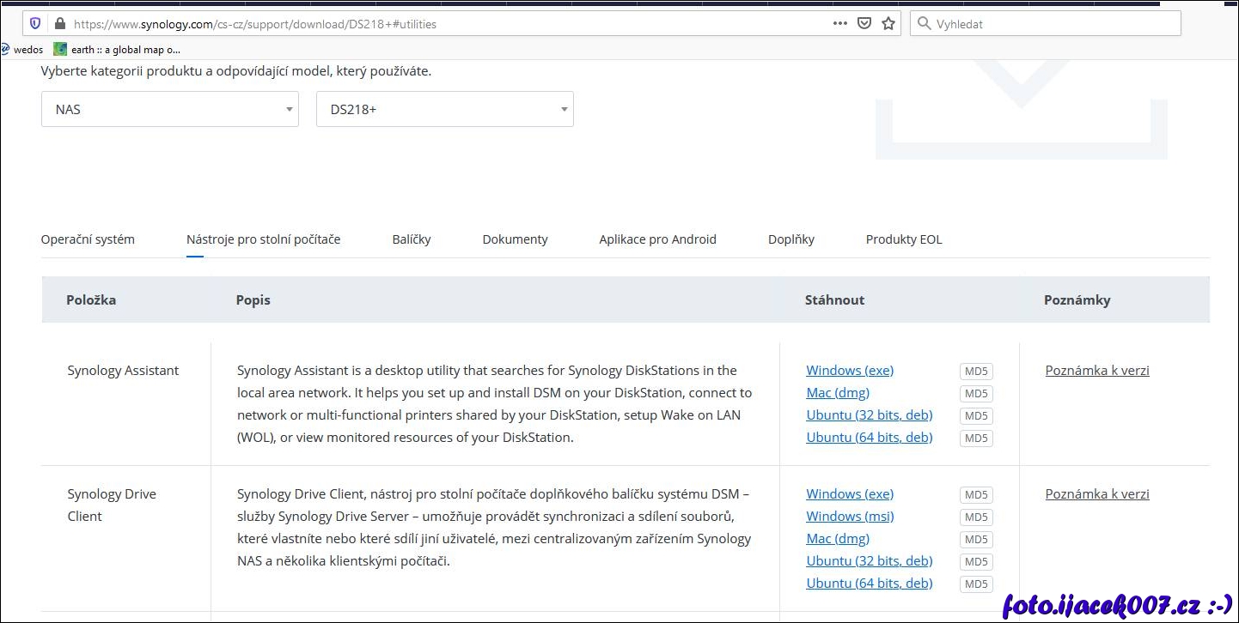Click the MD5 badge for Synology Assistant Windows (exe)
The image size is (1239, 623).
[x=976, y=372]
